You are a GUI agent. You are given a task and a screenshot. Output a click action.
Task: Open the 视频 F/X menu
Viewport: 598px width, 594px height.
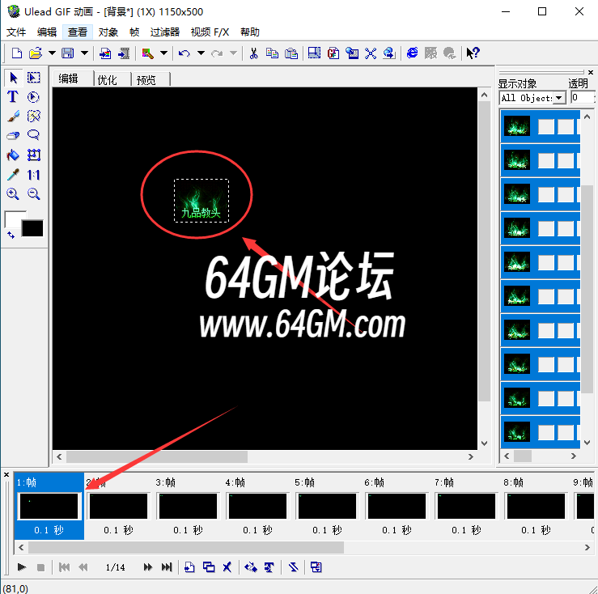pyautogui.click(x=210, y=32)
